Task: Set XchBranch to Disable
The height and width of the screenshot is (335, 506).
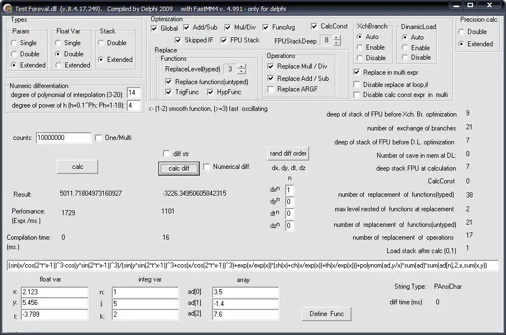Action: tap(359, 58)
